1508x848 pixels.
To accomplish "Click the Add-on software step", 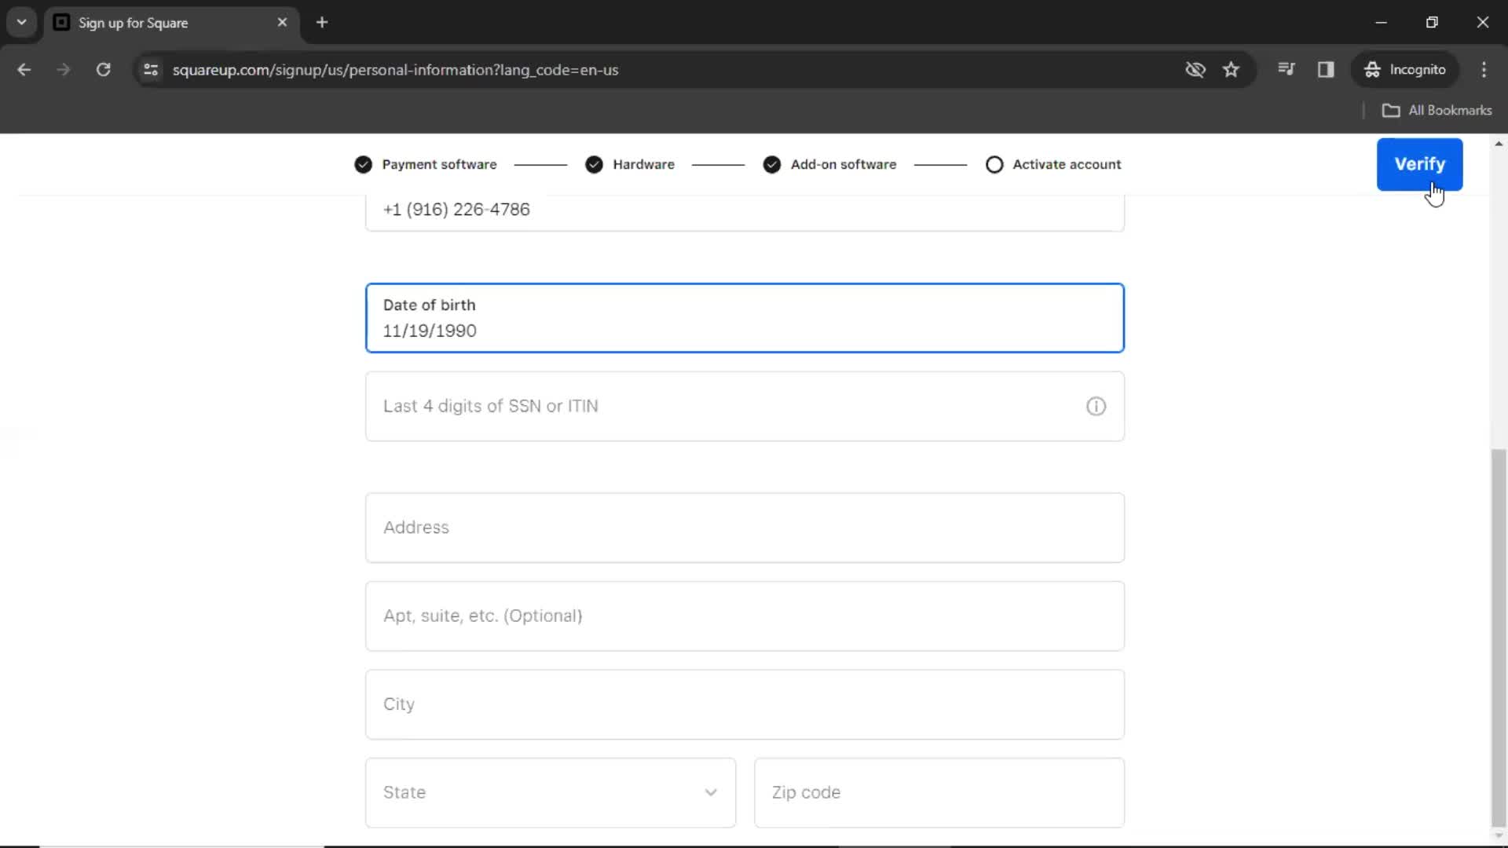I will (829, 164).
